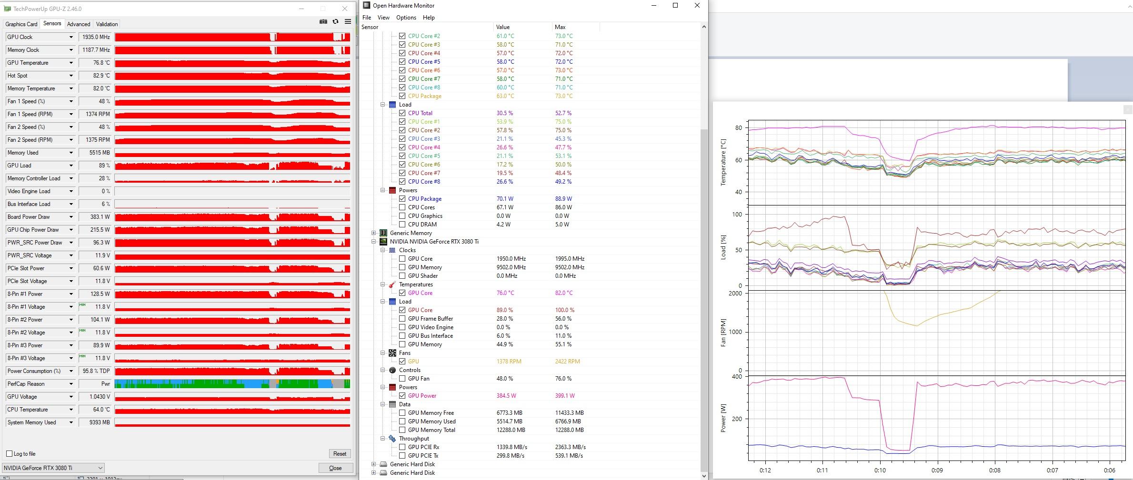Uncheck CPU Package temperature checkbox
This screenshot has width=1133, height=480.
pyautogui.click(x=402, y=96)
